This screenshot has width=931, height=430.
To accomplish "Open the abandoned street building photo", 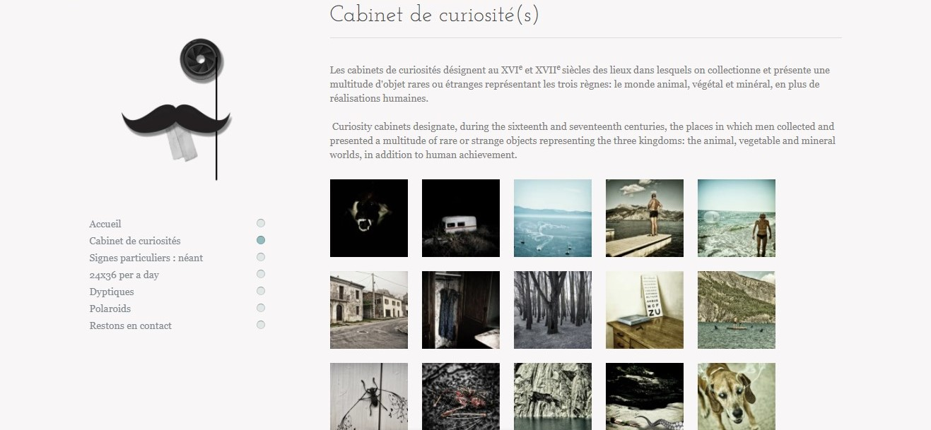I will point(368,309).
